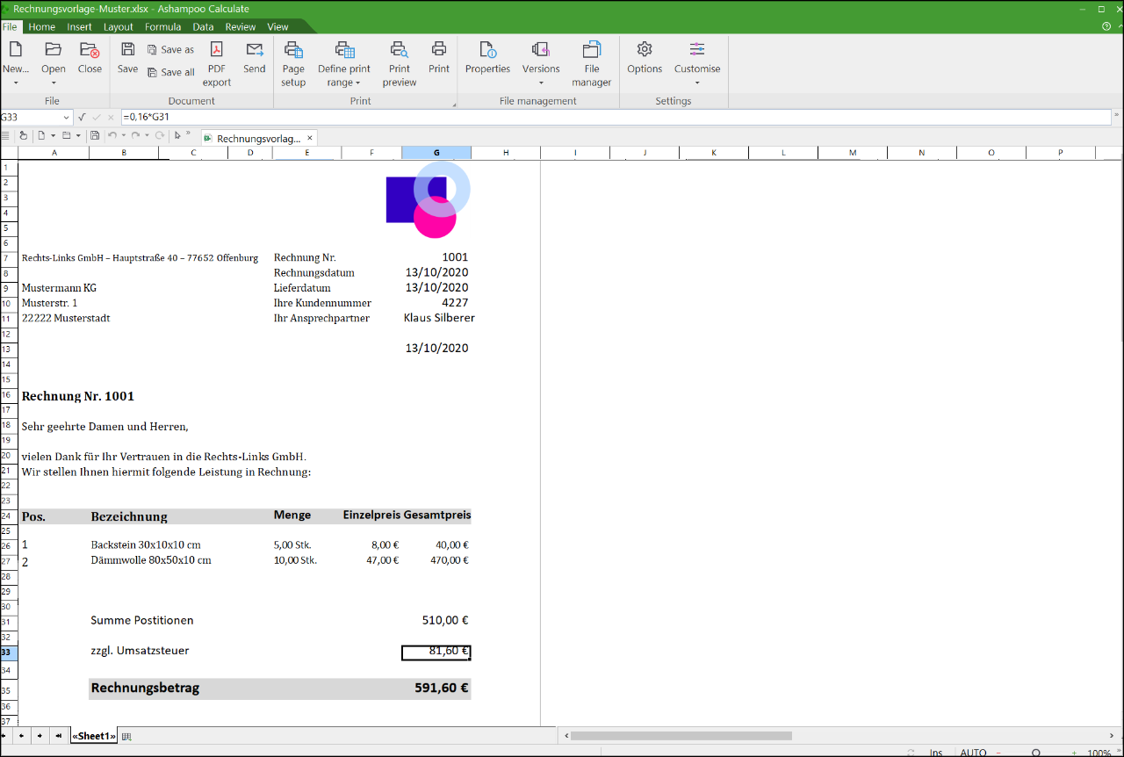Expand the Open dropdown arrow
The width and height of the screenshot is (1124, 757).
click(54, 83)
